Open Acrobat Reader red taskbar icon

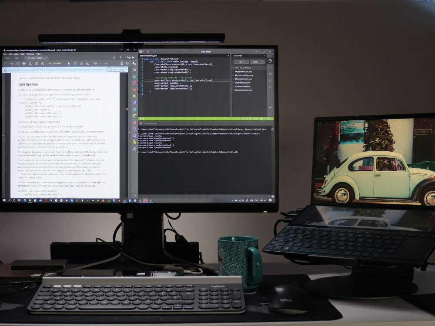click(x=146, y=200)
